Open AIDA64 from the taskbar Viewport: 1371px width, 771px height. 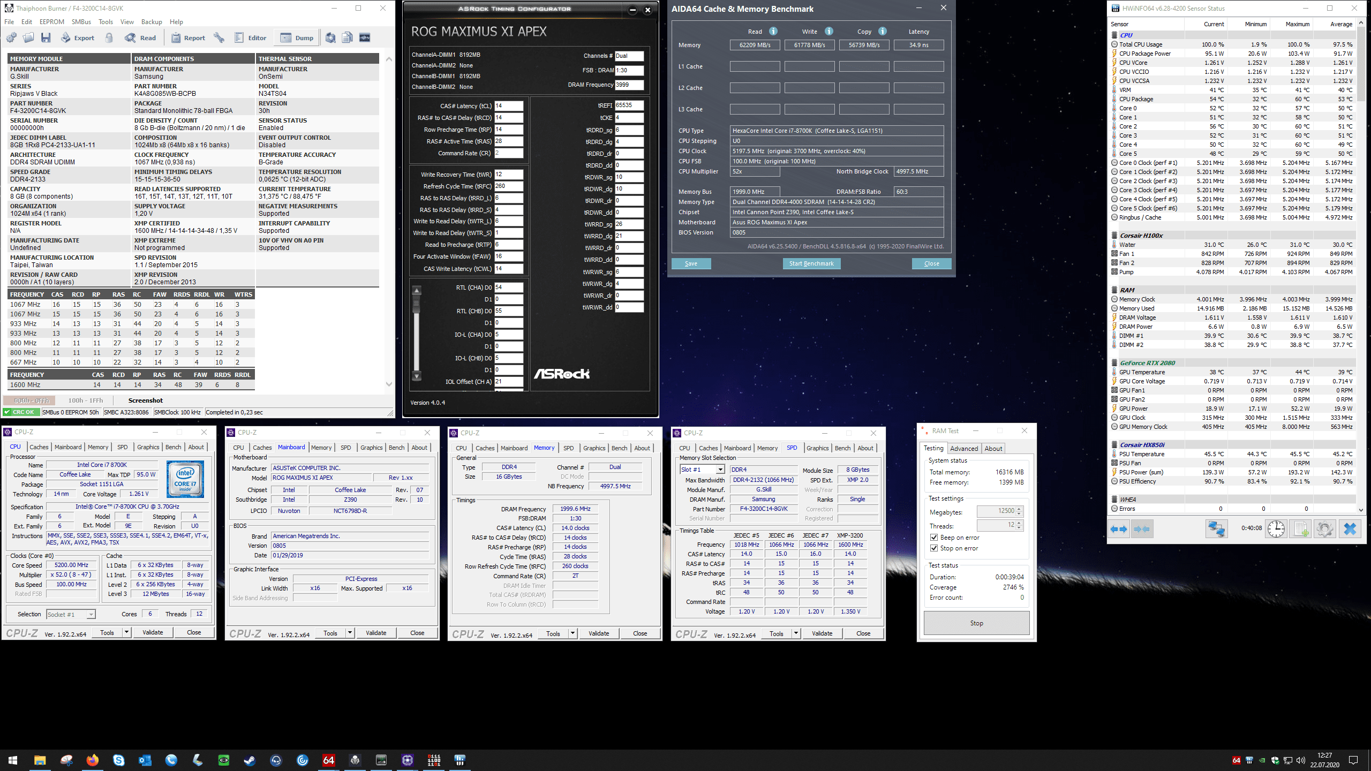coord(328,760)
